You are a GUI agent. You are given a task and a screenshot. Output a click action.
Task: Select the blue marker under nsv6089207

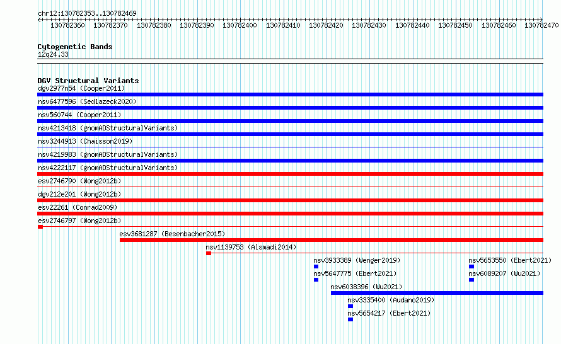[x=471, y=280]
